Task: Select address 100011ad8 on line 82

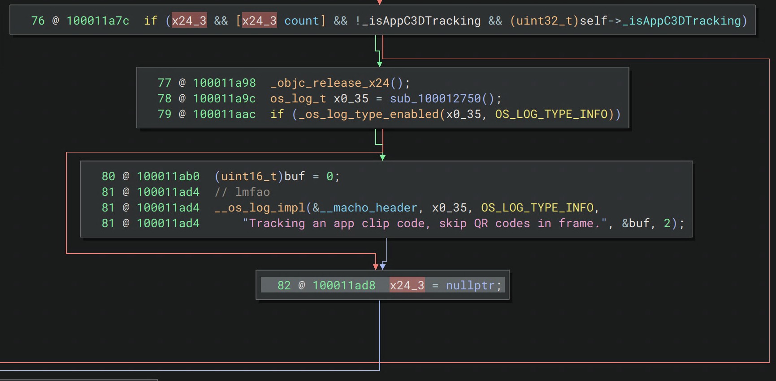Action: coord(344,285)
